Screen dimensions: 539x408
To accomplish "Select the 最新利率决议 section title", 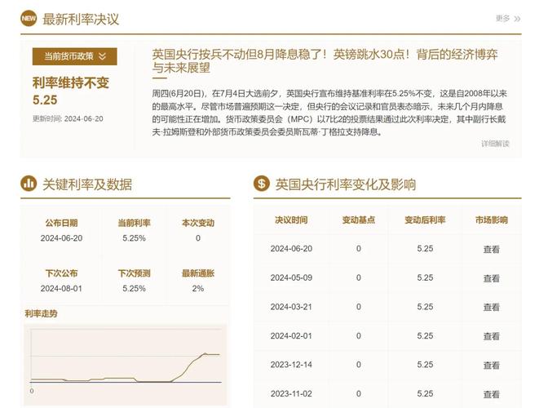I will point(81,20).
